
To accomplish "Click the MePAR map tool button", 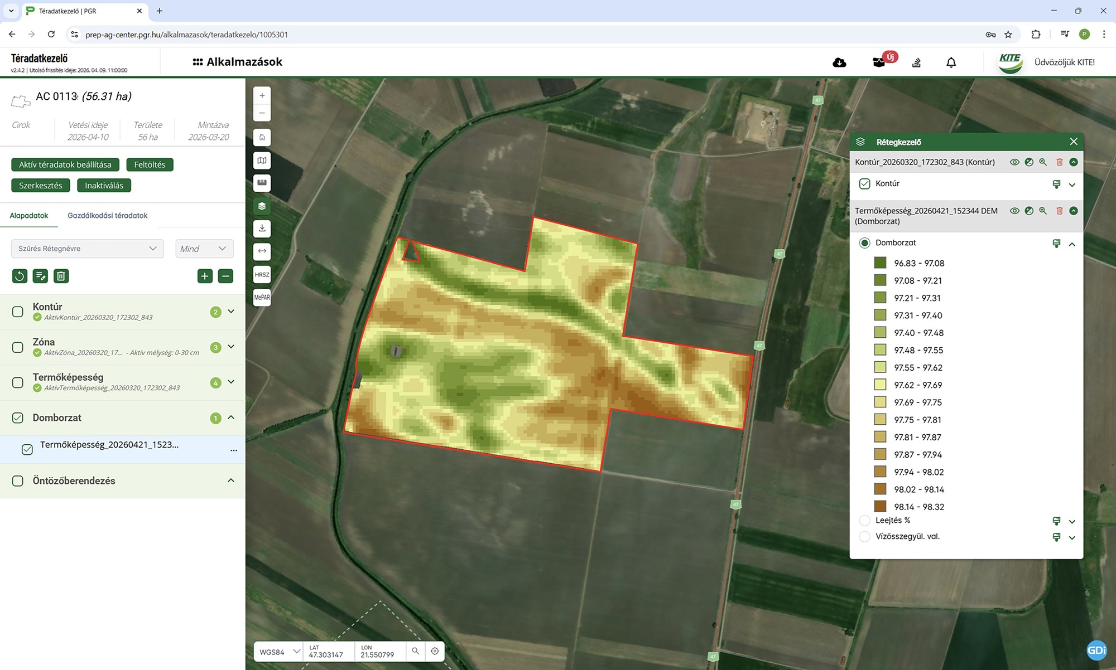I will click(262, 297).
